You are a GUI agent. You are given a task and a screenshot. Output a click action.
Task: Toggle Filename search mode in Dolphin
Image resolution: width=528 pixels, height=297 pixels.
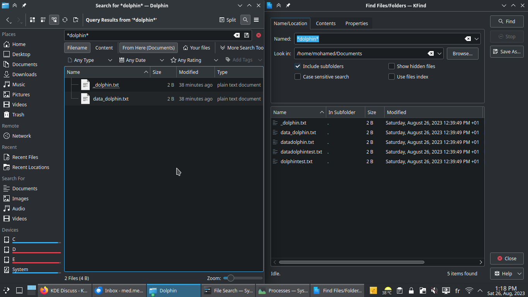77,48
